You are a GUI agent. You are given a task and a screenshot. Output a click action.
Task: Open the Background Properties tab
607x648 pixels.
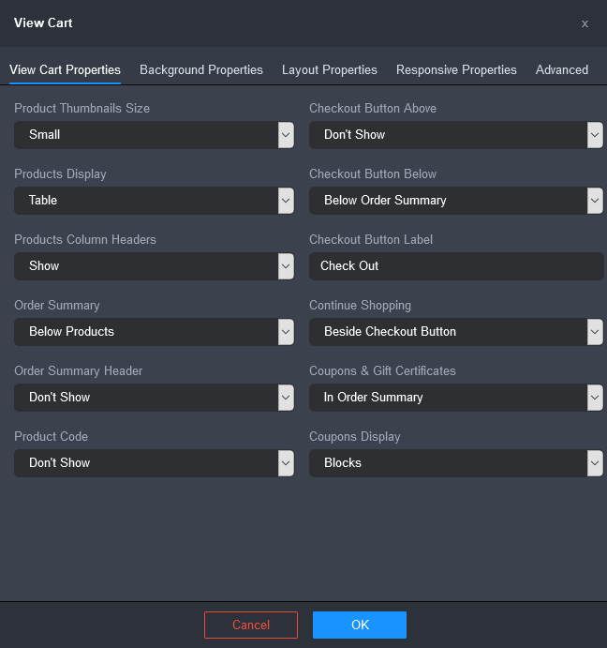201,69
